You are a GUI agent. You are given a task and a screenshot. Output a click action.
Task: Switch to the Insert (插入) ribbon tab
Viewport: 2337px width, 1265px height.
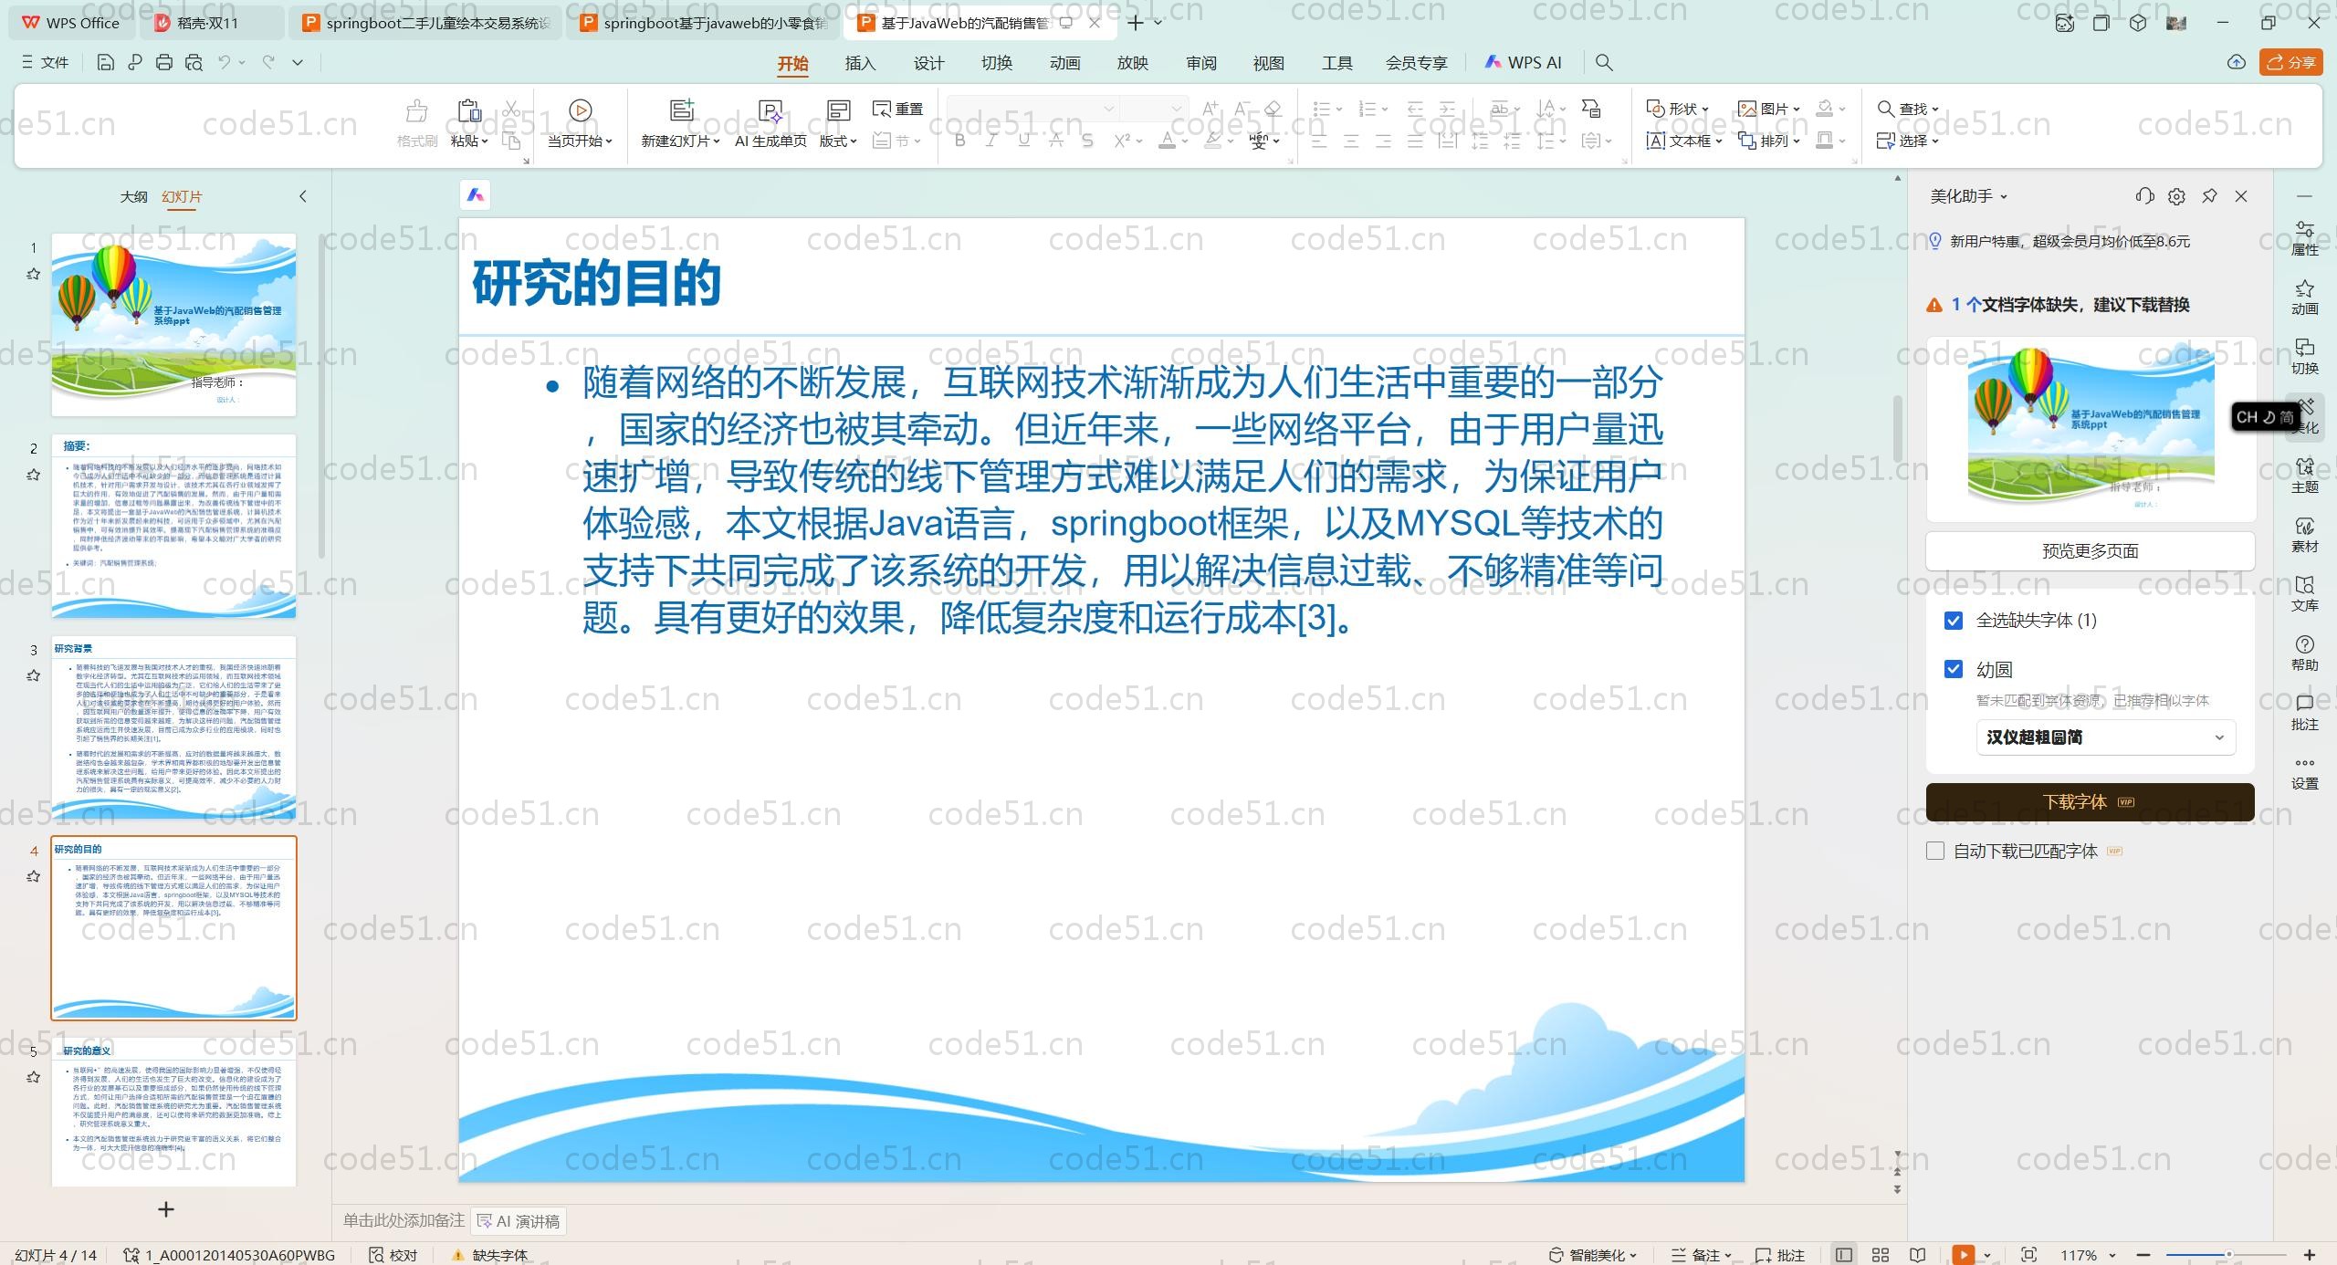click(x=859, y=63)
